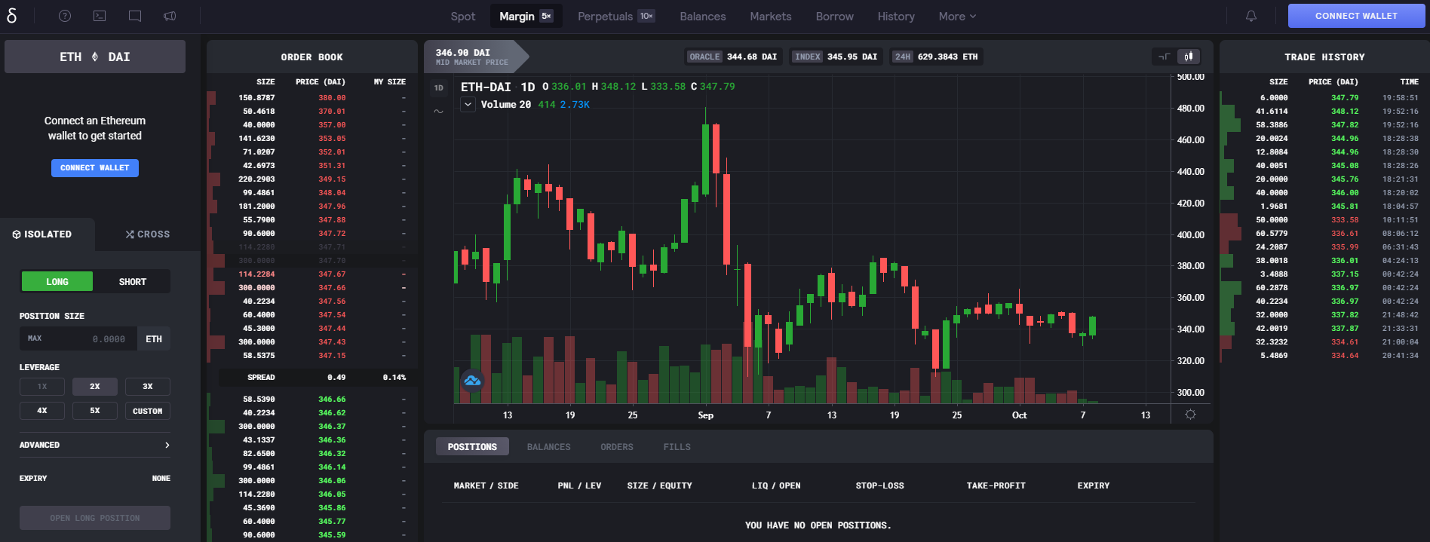Open the ETH DAI market selector
The image size is (1430, 542).
pyautogui.click(x=95, y=57)
